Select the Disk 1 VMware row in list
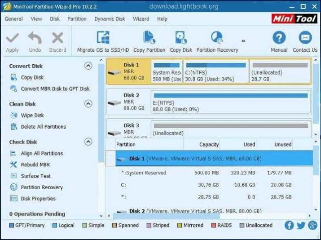Image resolution: width=321 pixels, height=240 pixels. click(214, 159)
